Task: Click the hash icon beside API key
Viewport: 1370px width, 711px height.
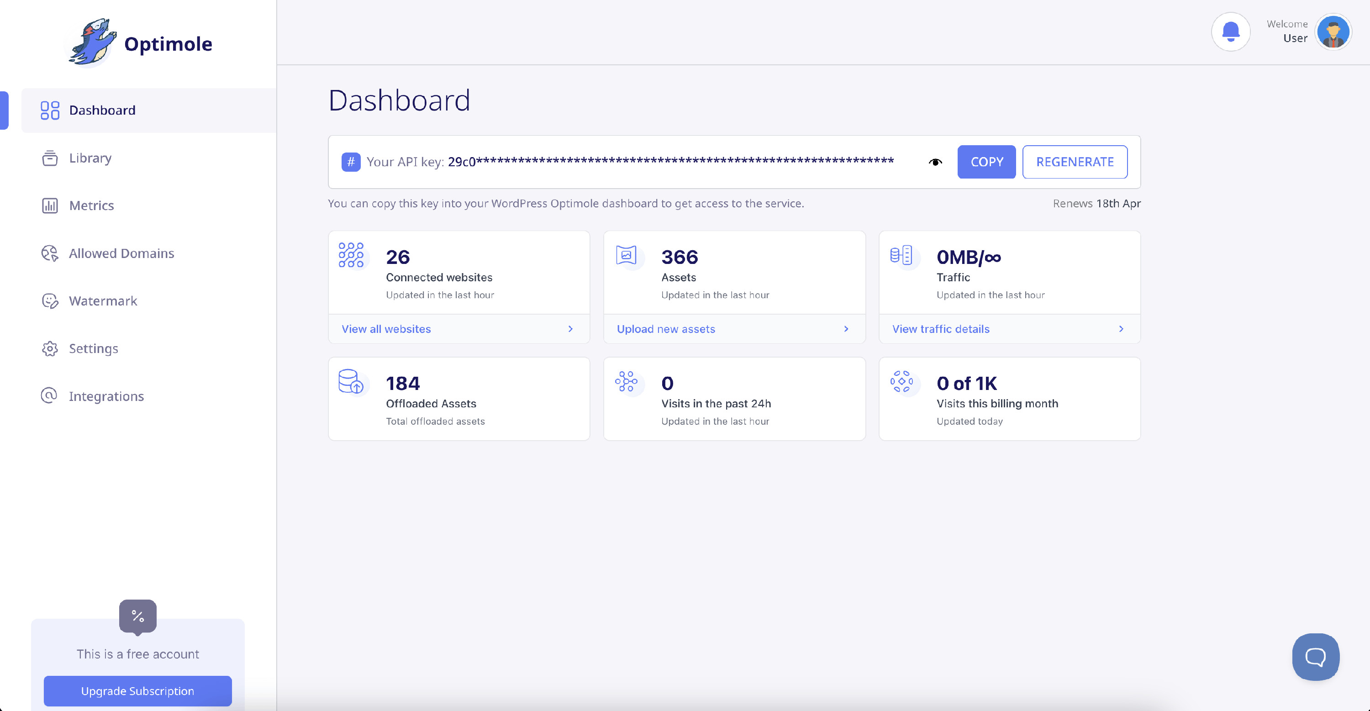Action: pyautogui.click(x=351, y=162)
